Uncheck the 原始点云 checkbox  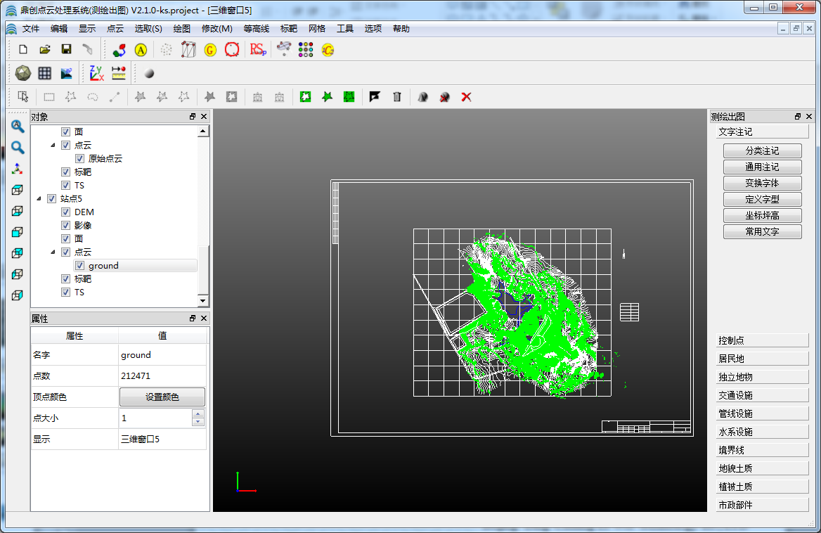(x=79, y=159)
